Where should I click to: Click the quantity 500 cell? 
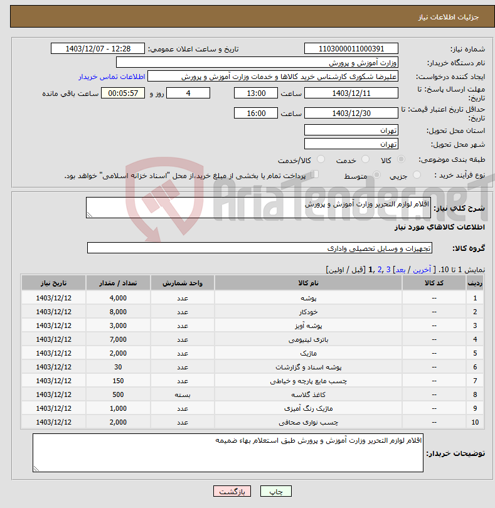(118, 394)
